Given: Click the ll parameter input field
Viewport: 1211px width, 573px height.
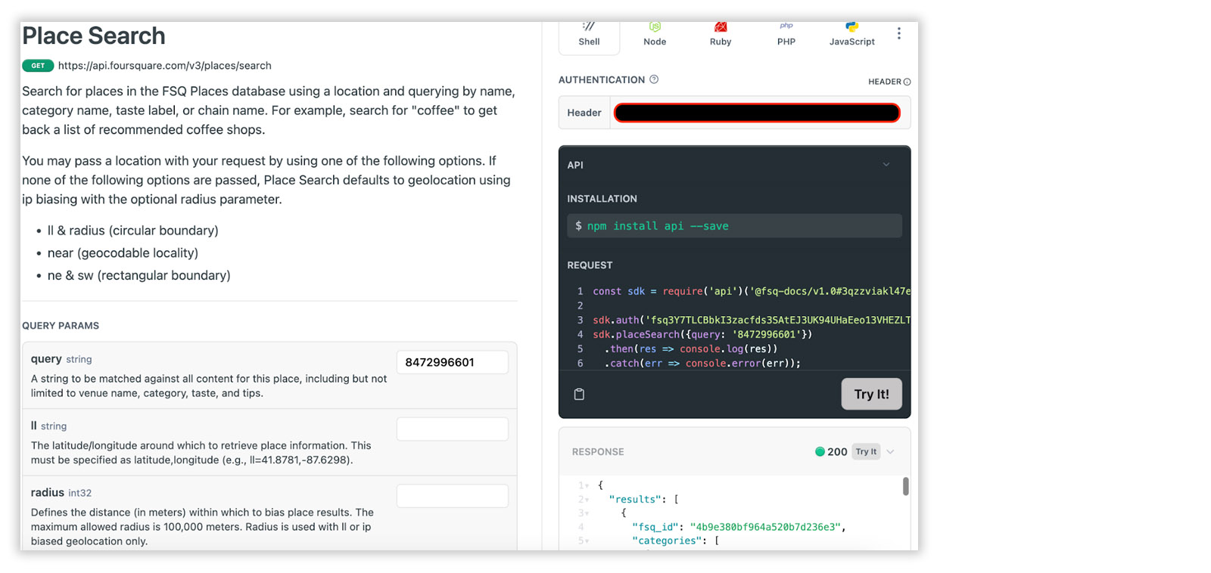Looking at the screenshot, I should (452, 429).
